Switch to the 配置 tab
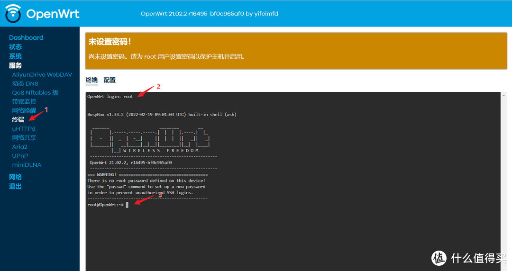The image size is (512, 271). (x=110, y=80)
